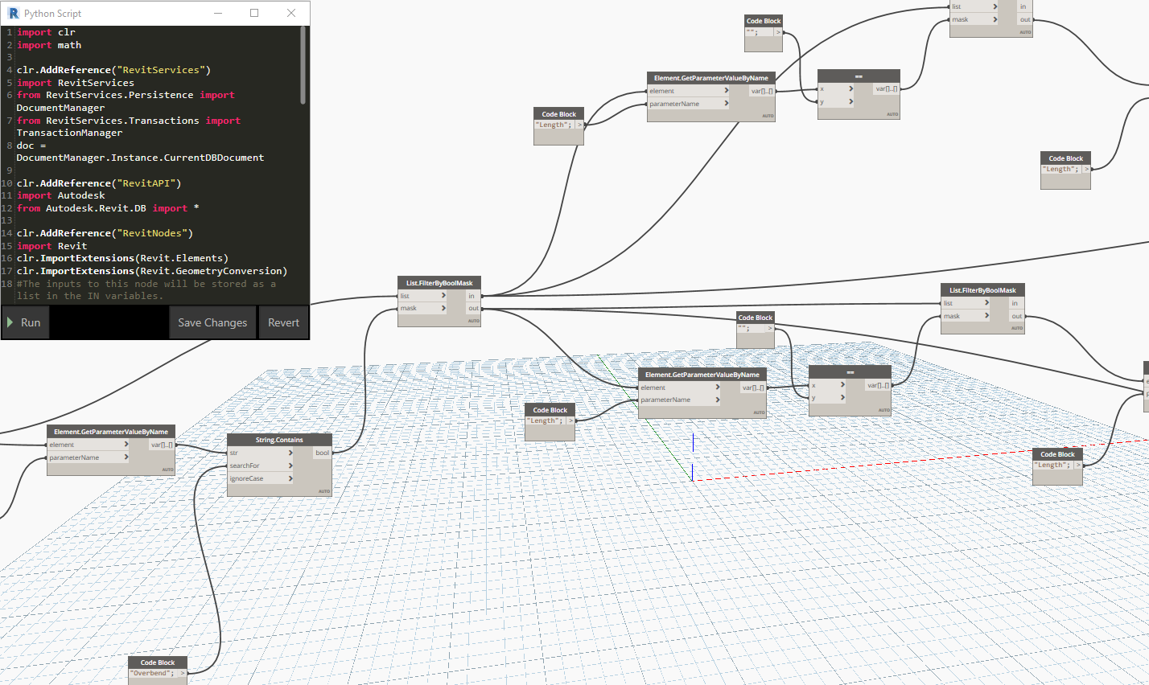
Task: Click the Revit logo in Python Script title bar
Action: coord(13,13)
